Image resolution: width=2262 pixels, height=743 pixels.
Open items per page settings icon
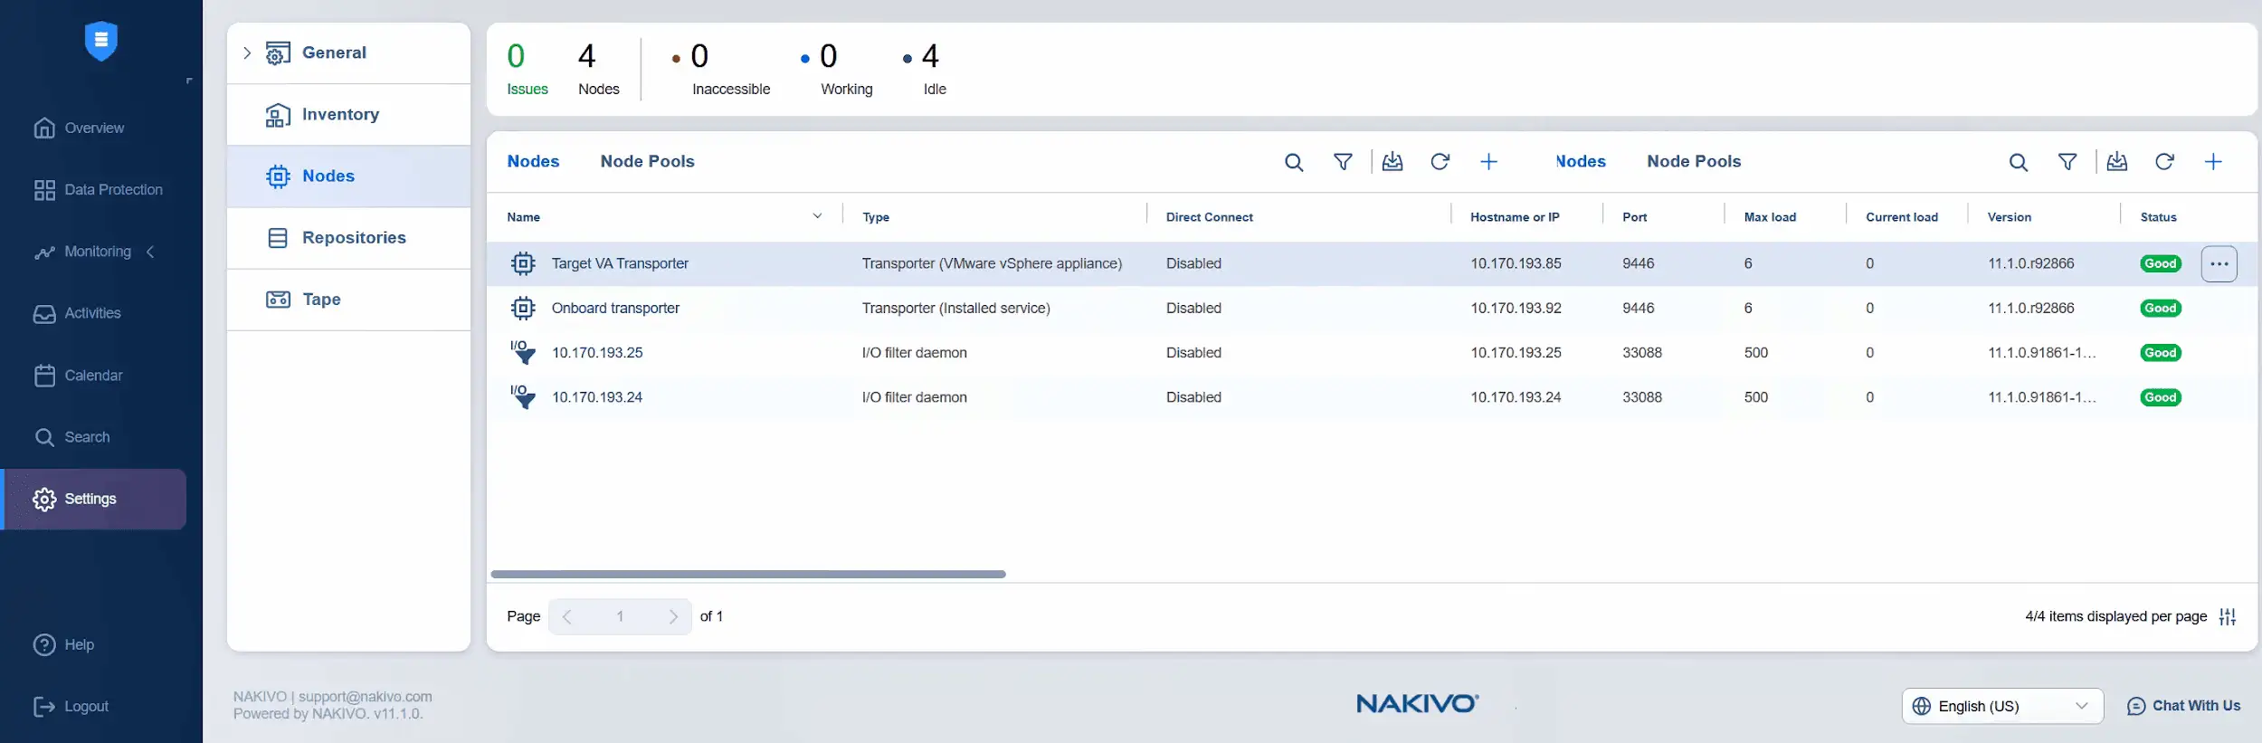2228,616
